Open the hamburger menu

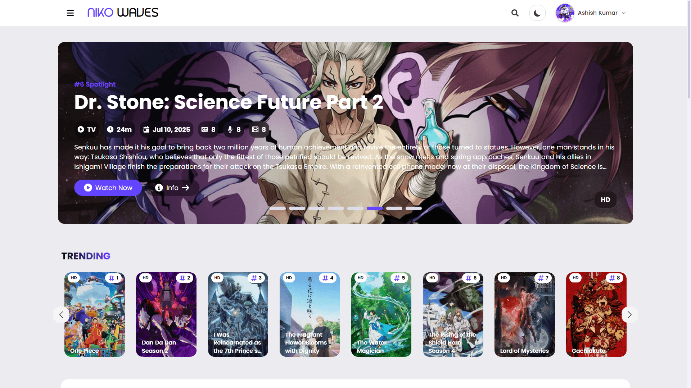[x=70, y=13]
